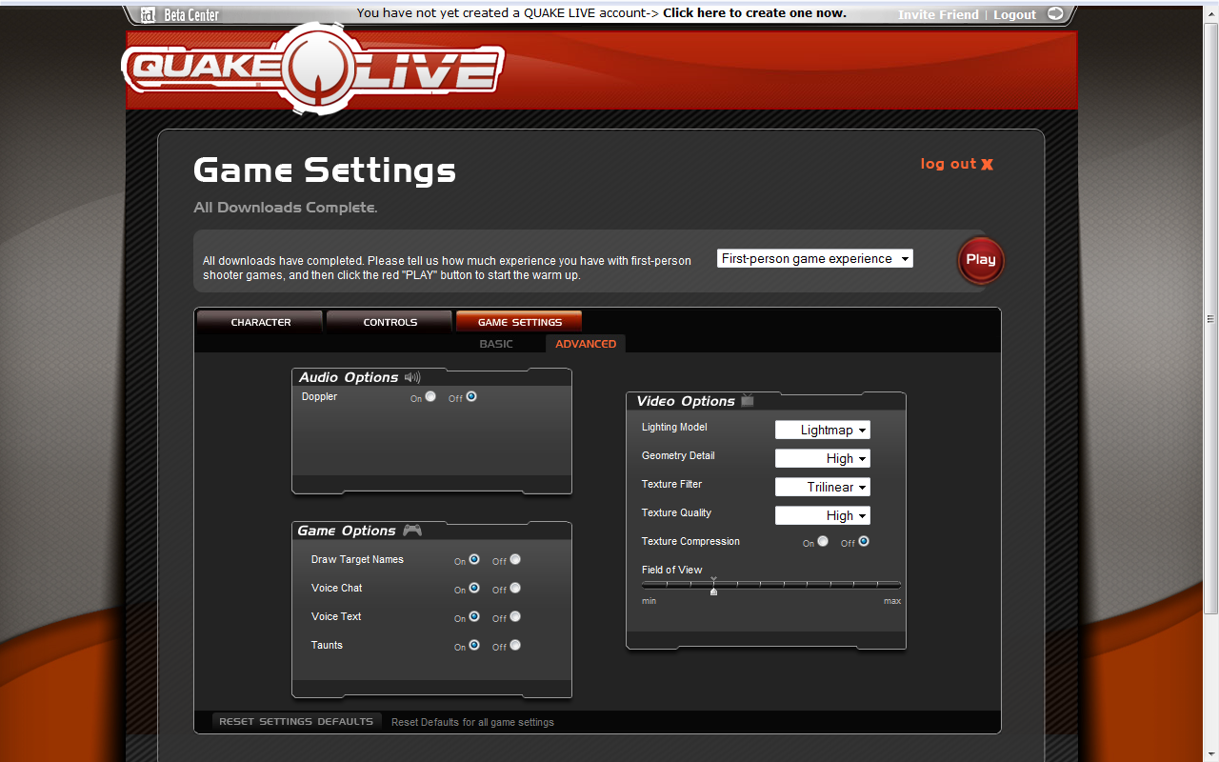
Task: Click the speaker icon beside Audio Options
Action: (x=412, y=377)
